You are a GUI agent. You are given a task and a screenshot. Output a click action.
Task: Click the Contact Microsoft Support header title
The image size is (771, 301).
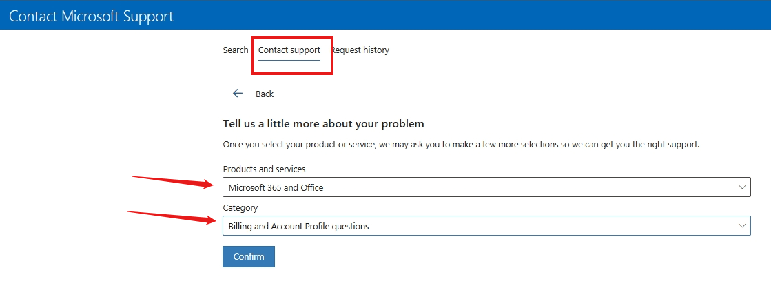coord(92,16)
